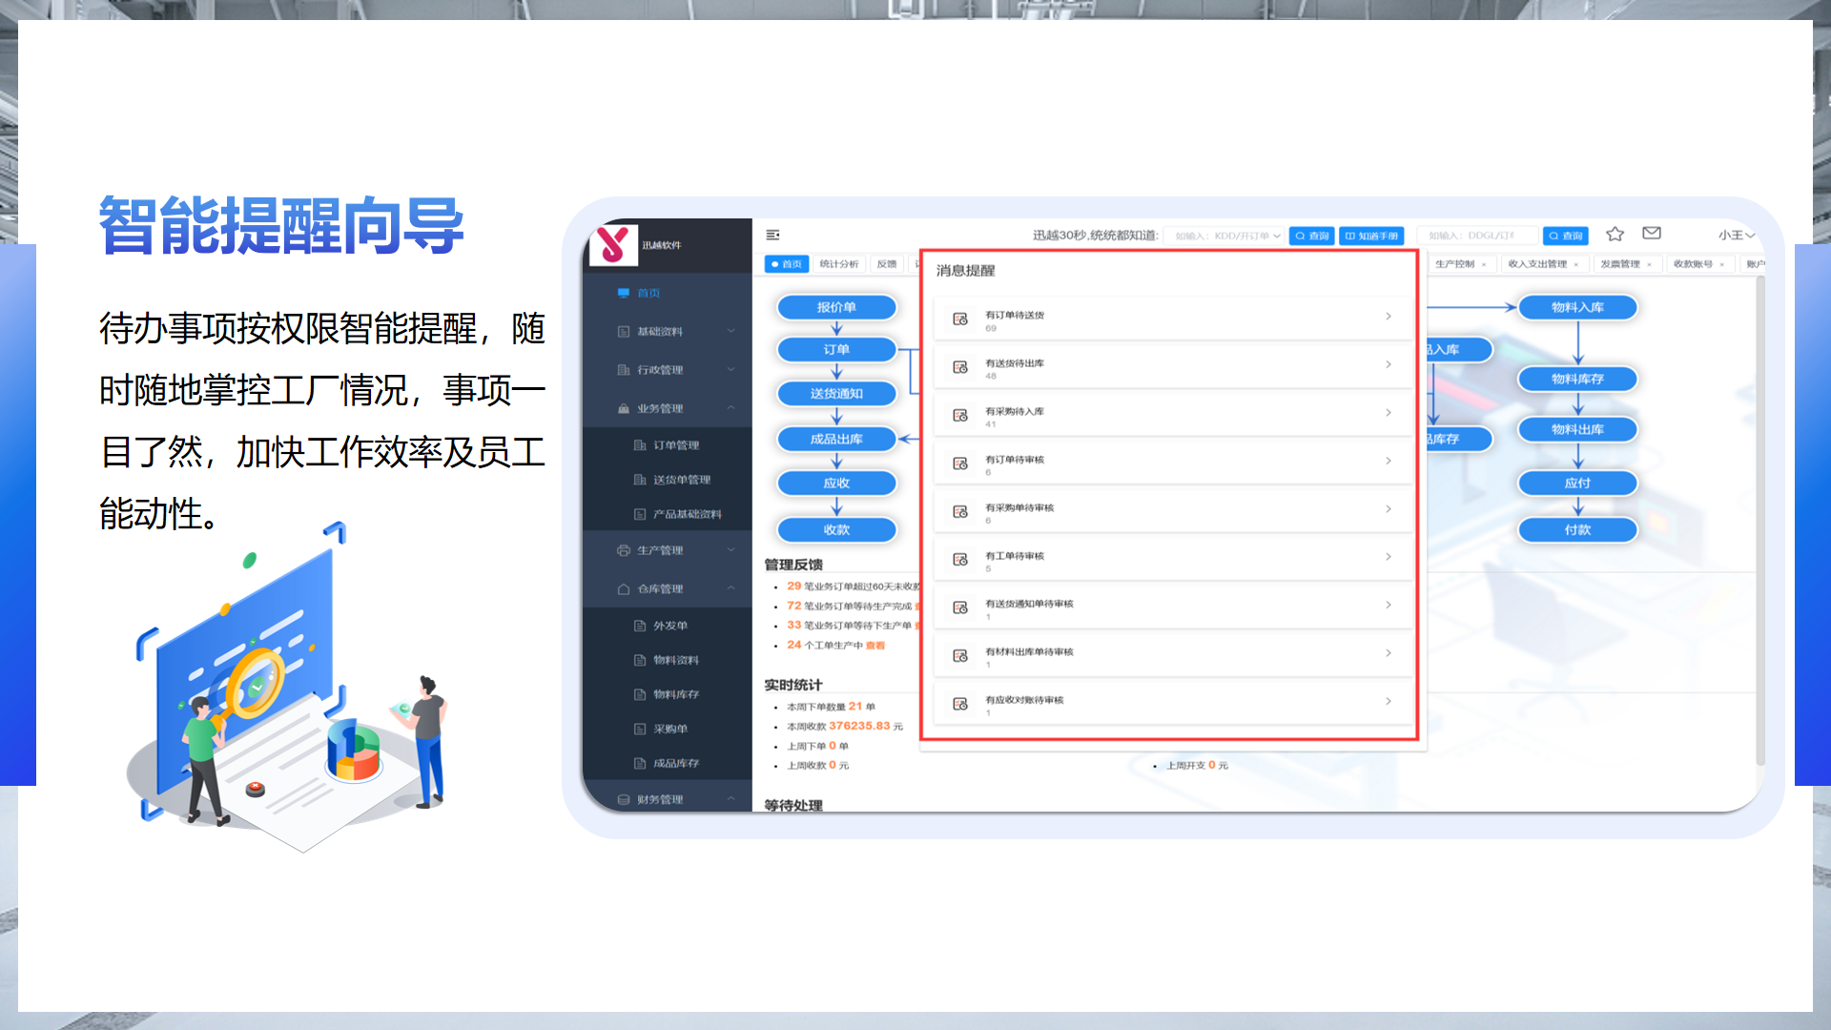
Task: Click the 应付 workflow button
Action: [x=1577, y=483]
